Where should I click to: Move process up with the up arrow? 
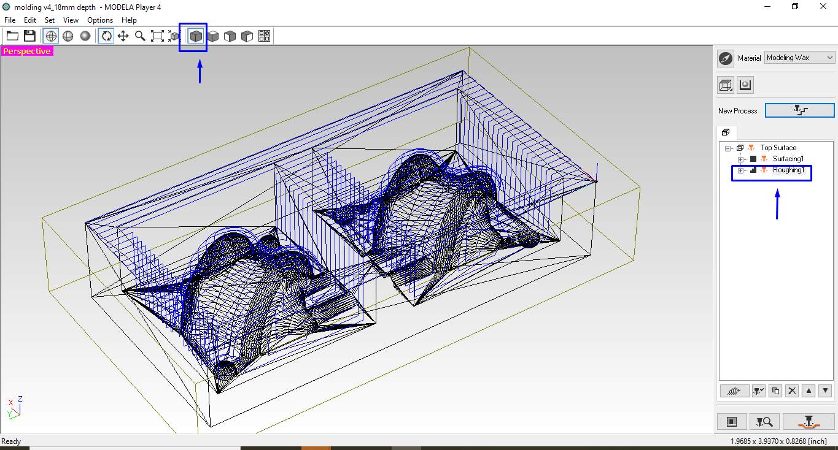tap(809, 391)
